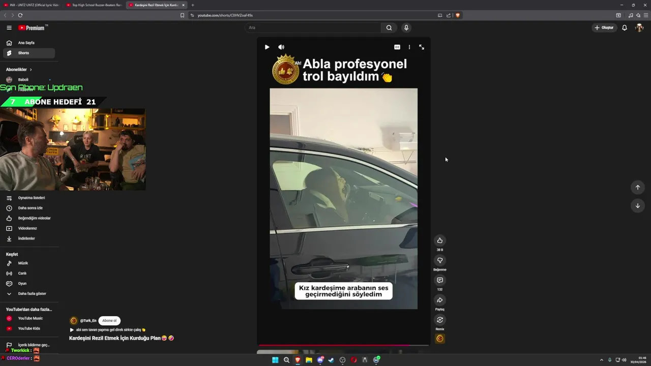Open the Short's three-dot options menu
The height and width of the screenshot is (366, 651).
[409, 47]
